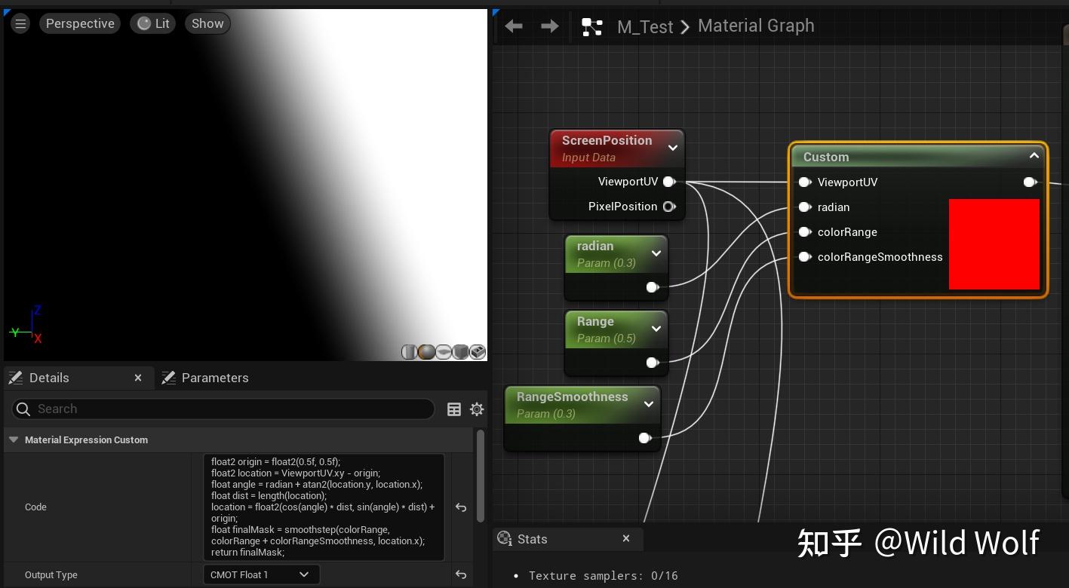The height and width of the screenshot is (588, 1069).
Task: Set preview mesh to cylinder
Action: tap(409, 352)
